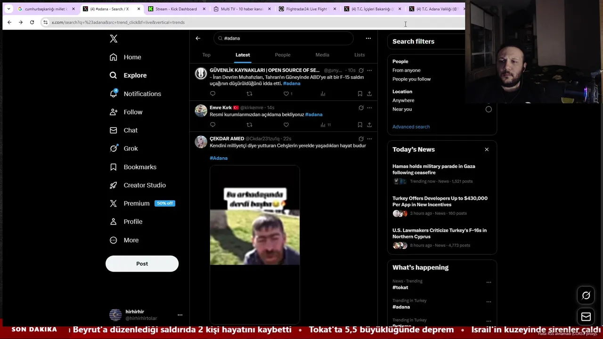Open account menu next to hirhirhir
The image size is (603, 339).
[x=180, y=315]
